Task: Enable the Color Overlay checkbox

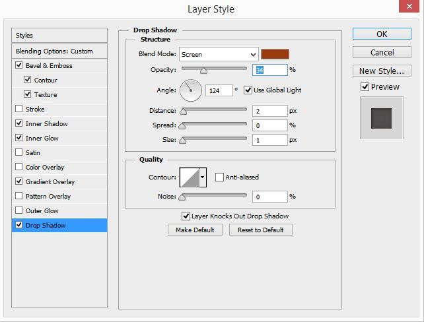Action: coord(19,167)
